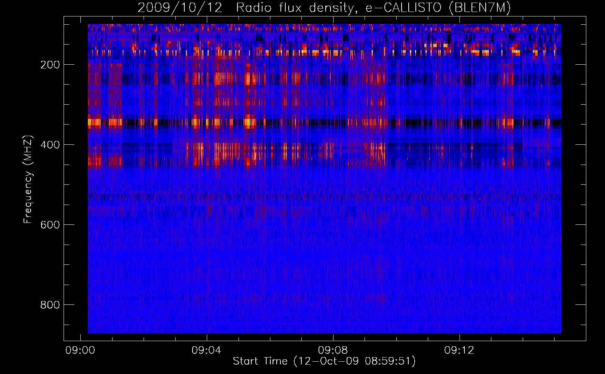Select the Frequency (MHZ) axis label
Image resolution: width=605 pixels, height=374 pixels.
[x=28, y=179]
